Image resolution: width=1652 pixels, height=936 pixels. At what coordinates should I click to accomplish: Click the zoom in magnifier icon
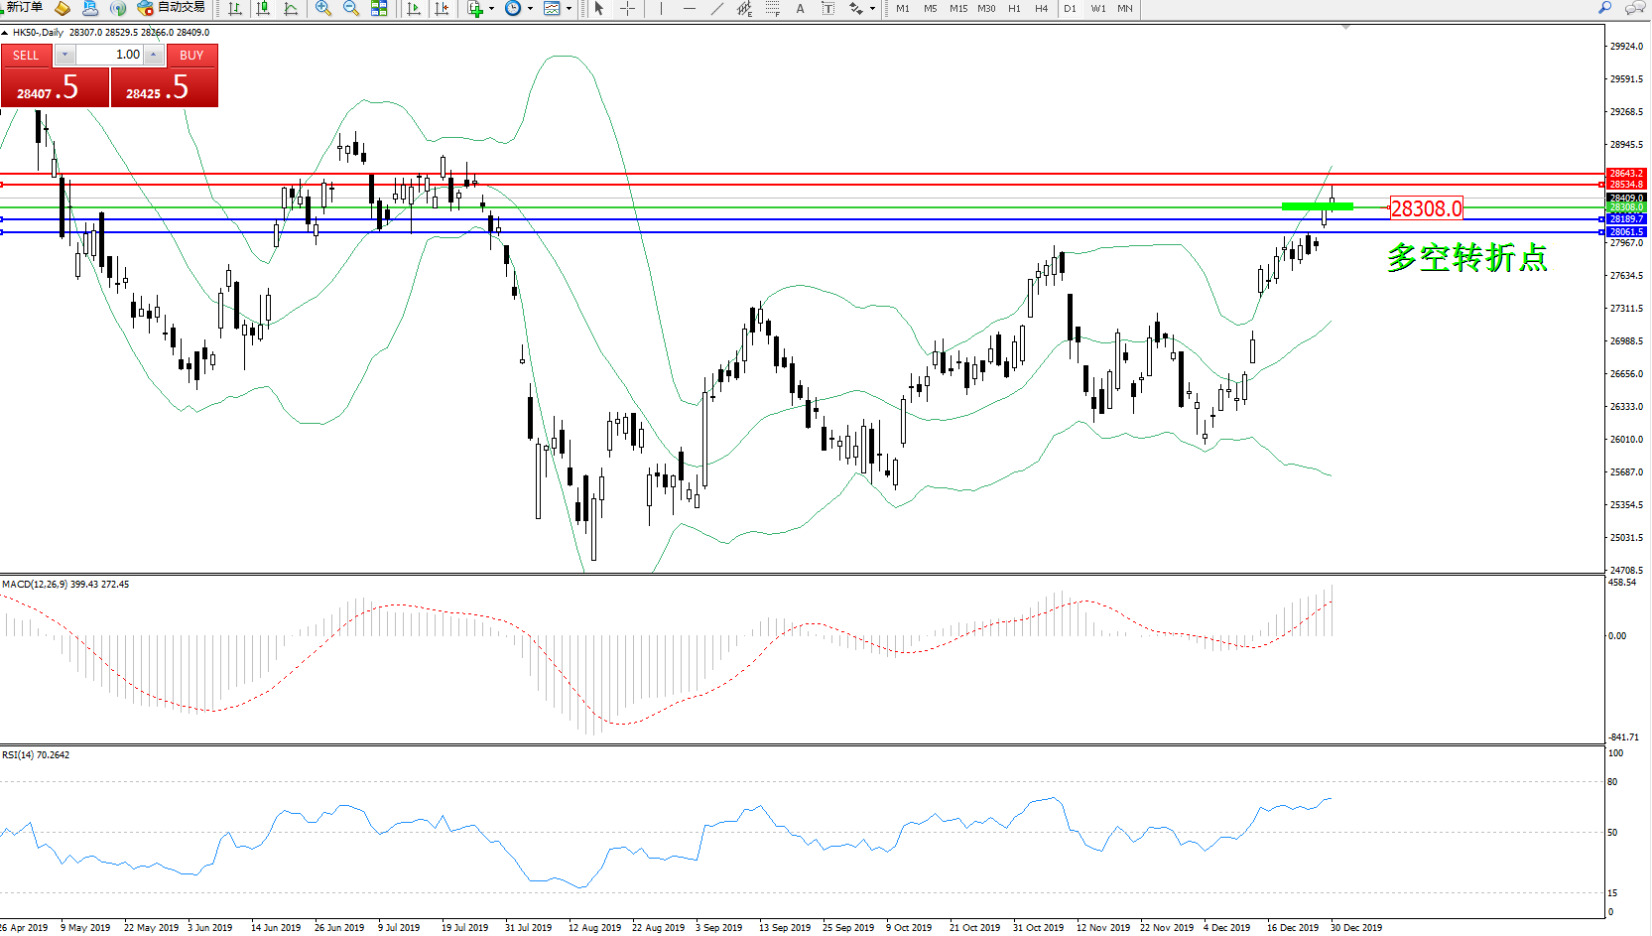322,8
